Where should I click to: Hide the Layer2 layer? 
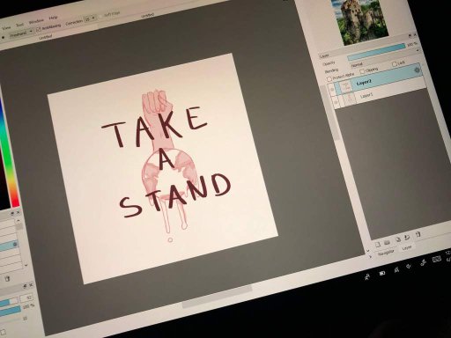click(x=332, y=90)
